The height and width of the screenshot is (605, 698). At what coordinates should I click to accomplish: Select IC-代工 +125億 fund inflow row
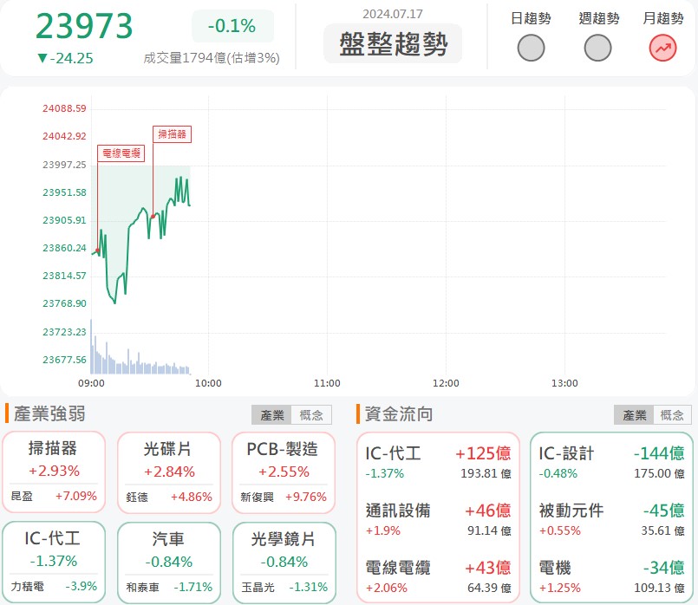(x=438, y=462)
